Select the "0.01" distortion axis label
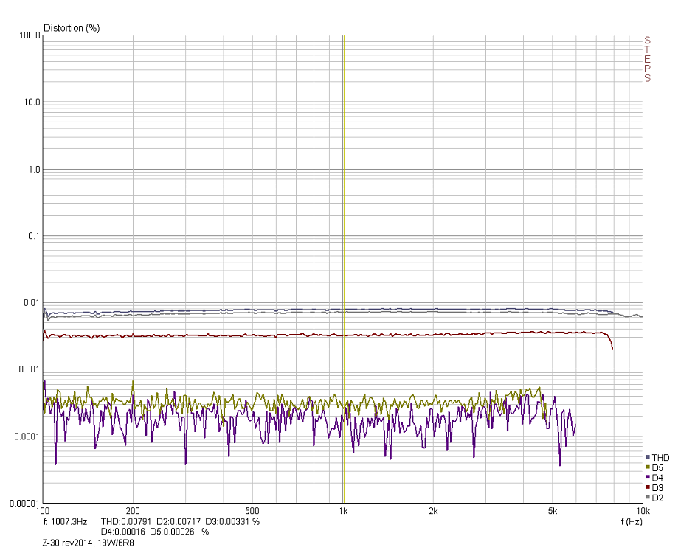The height and width of the screenshot is (550, 678). [32, 303]
